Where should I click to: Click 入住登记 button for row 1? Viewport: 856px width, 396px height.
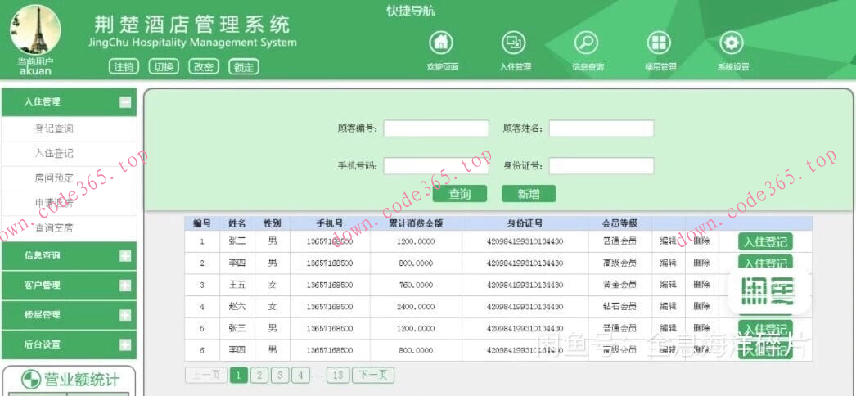click(x=765, y=241)
